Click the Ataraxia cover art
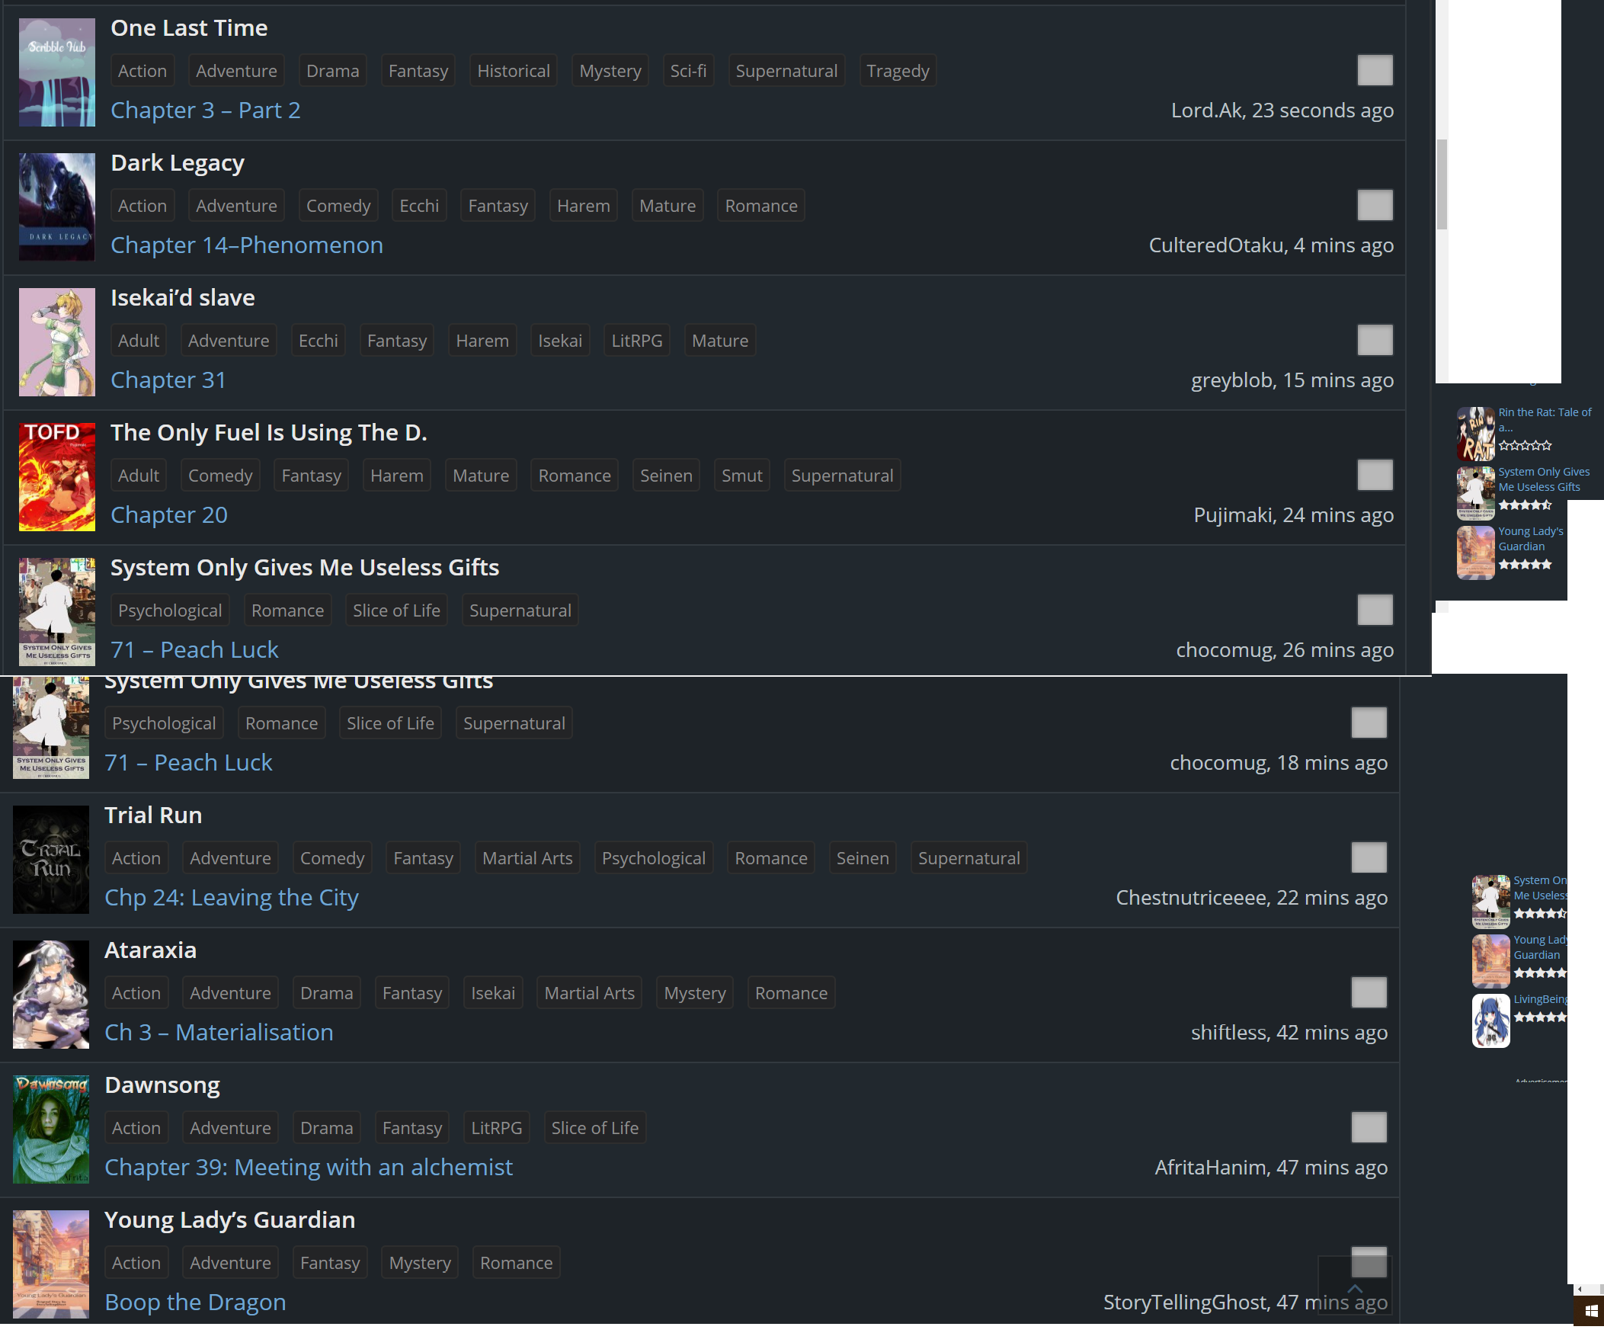The image size is (1604, 1333). (x=50, y=995)
